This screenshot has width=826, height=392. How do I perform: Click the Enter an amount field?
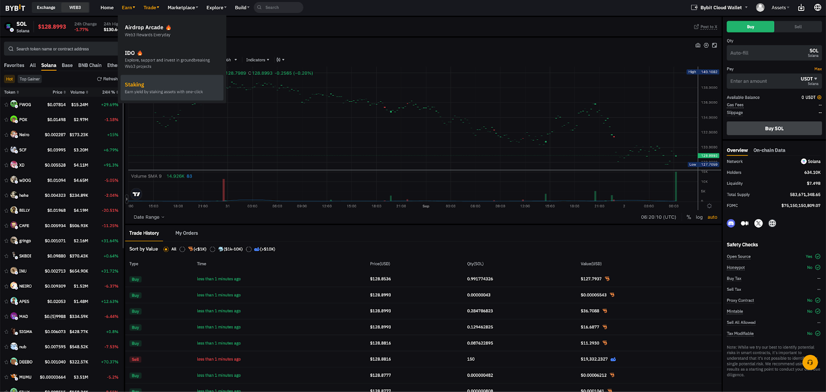[x=761, y=81]
